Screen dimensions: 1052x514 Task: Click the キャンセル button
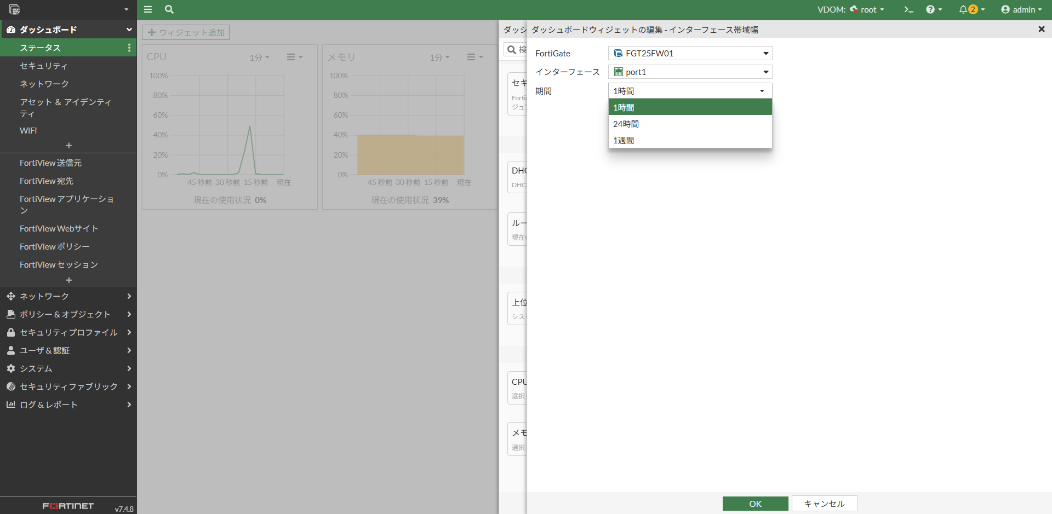point(825,504)
